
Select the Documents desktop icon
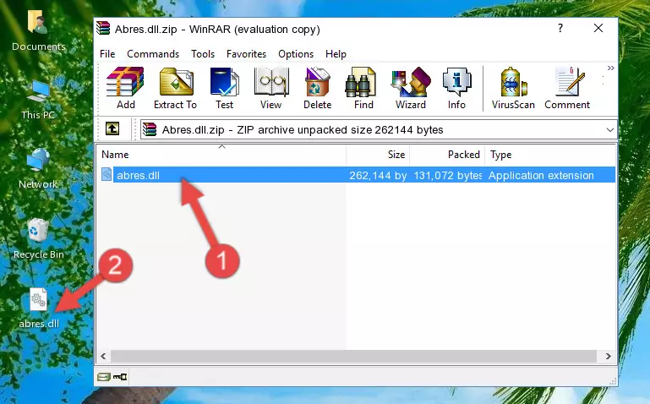coord(38,30)
